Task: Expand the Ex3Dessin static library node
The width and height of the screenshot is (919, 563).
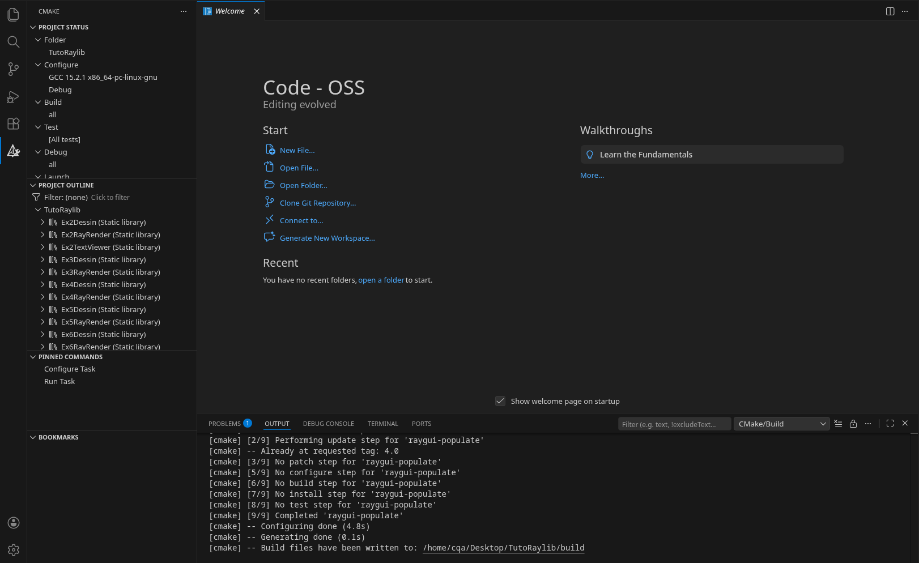Action: [42, 259]
